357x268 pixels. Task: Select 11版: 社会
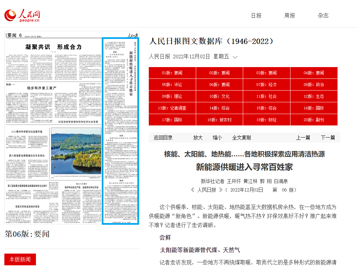(267, 96)
